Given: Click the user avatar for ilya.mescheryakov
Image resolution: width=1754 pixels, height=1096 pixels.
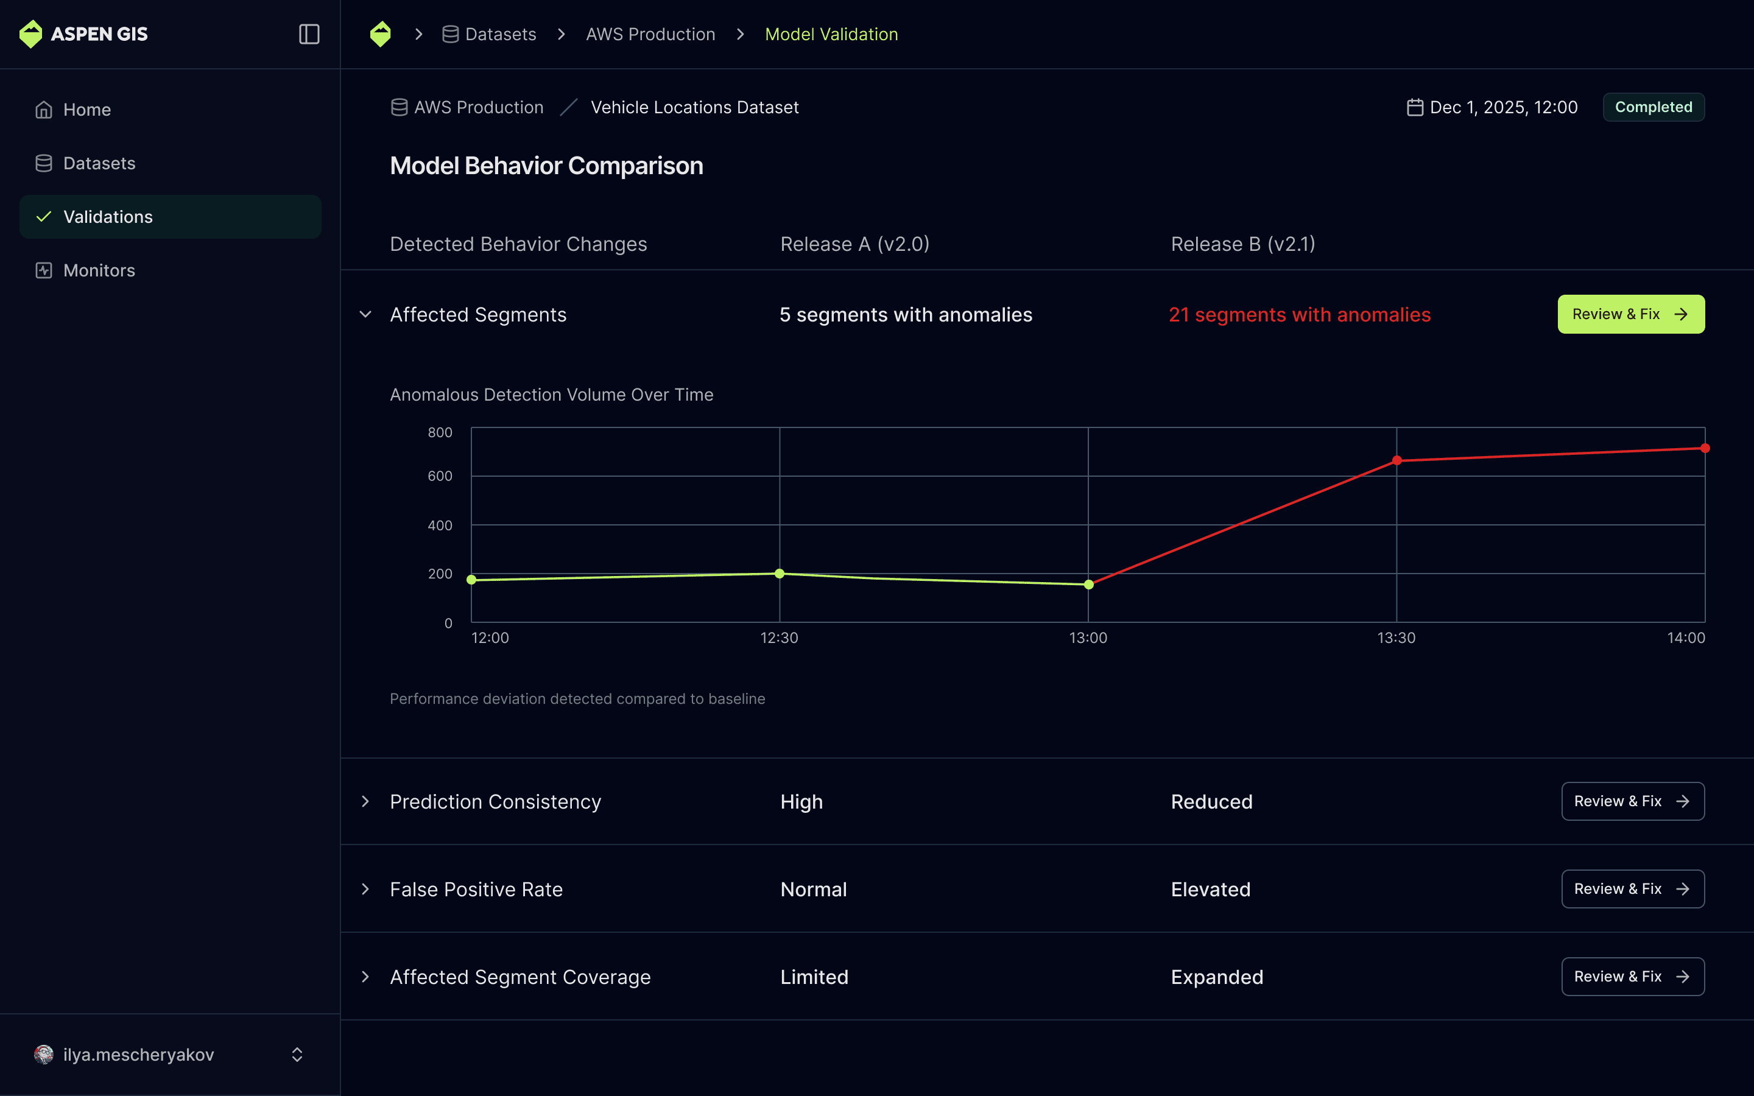Looking at the screenshot, I should coord(43,1055).
